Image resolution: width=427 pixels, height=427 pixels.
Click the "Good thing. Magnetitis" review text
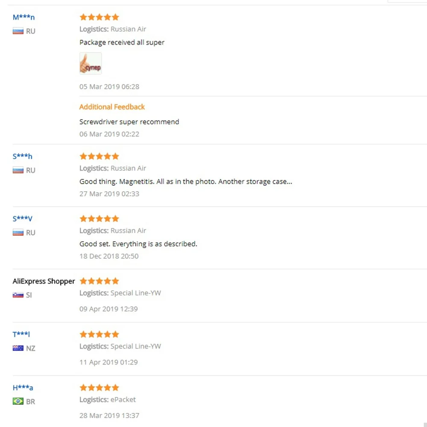pos(185,181)
